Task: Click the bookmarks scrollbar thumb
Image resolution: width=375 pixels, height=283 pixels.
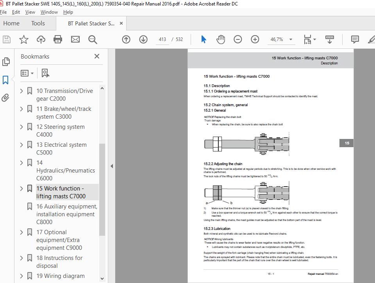Action: pyautogui.click(x=102, y=190)
